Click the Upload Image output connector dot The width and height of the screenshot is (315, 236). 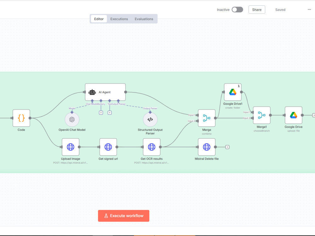(79, 147)
